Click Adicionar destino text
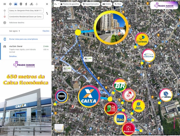Viewport: 180px width, 136px height. point(17,23)
